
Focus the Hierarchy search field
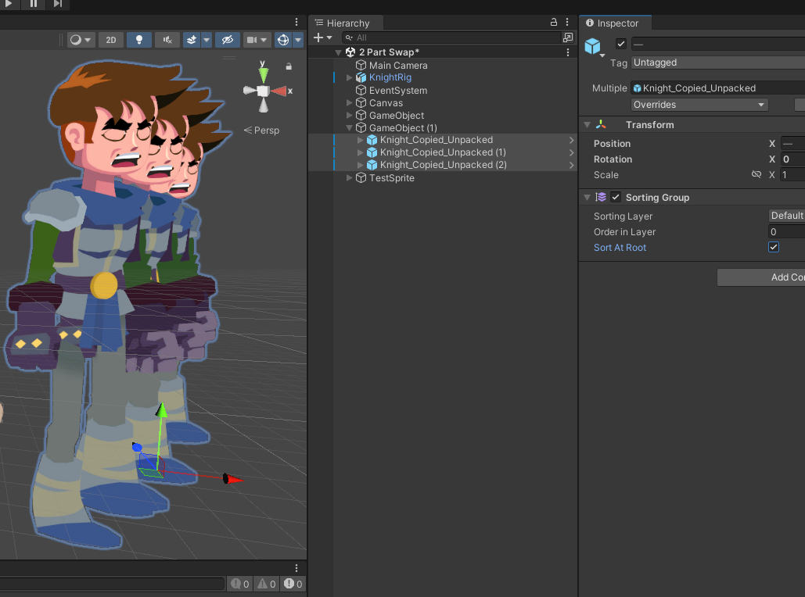452,38
